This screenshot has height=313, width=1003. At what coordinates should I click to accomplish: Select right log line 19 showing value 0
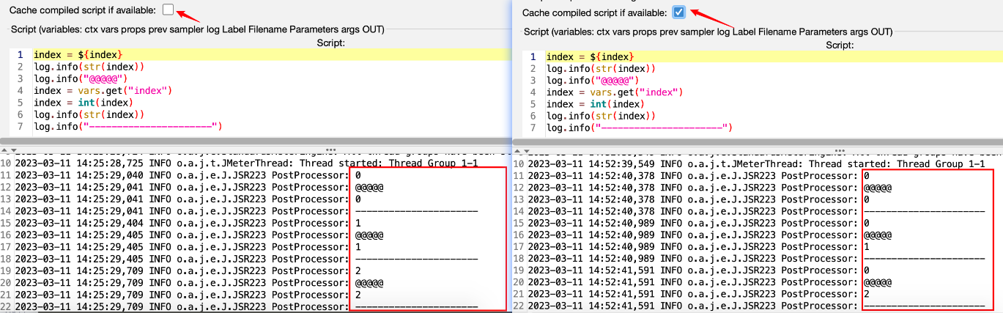pos(698,270)
